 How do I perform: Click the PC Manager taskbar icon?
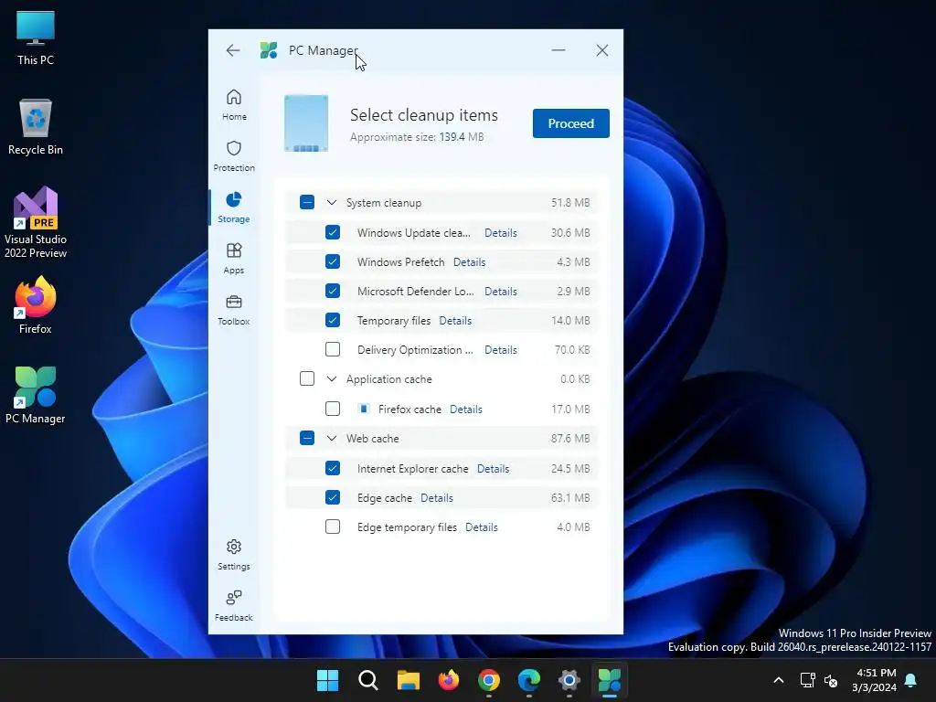(x=610, y=680)
